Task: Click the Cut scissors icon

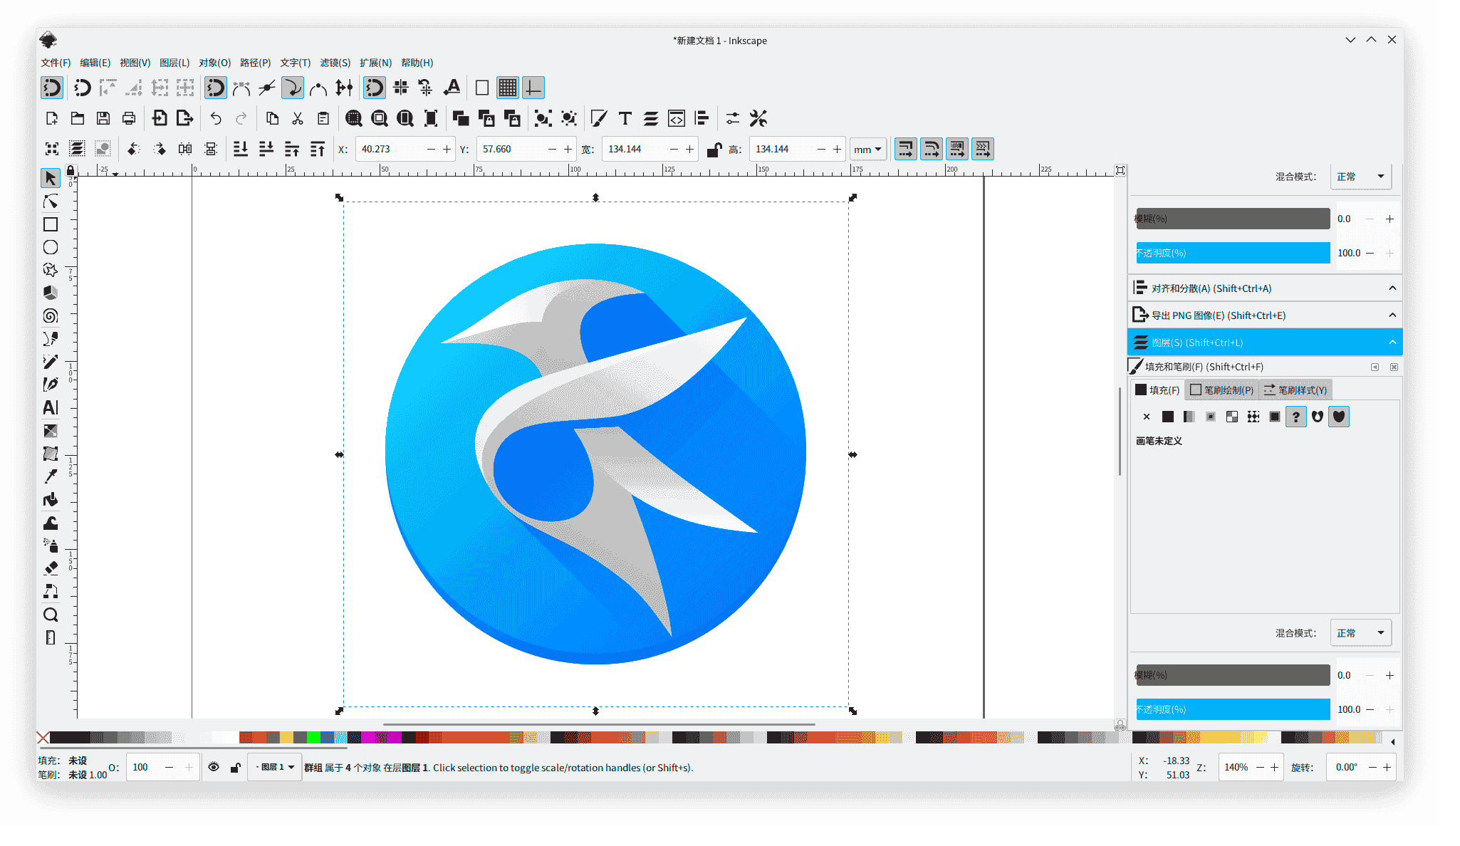Action: pyautogui.click(x=298, y=118)
